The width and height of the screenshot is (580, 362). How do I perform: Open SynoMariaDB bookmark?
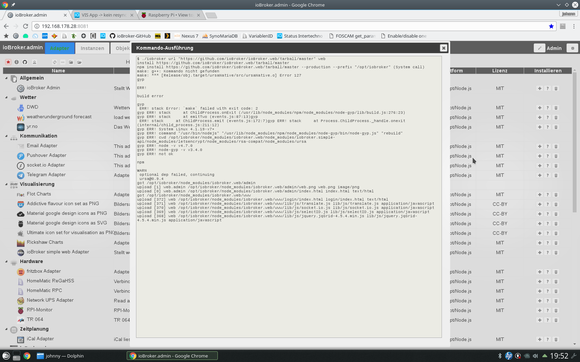(220, 36)
